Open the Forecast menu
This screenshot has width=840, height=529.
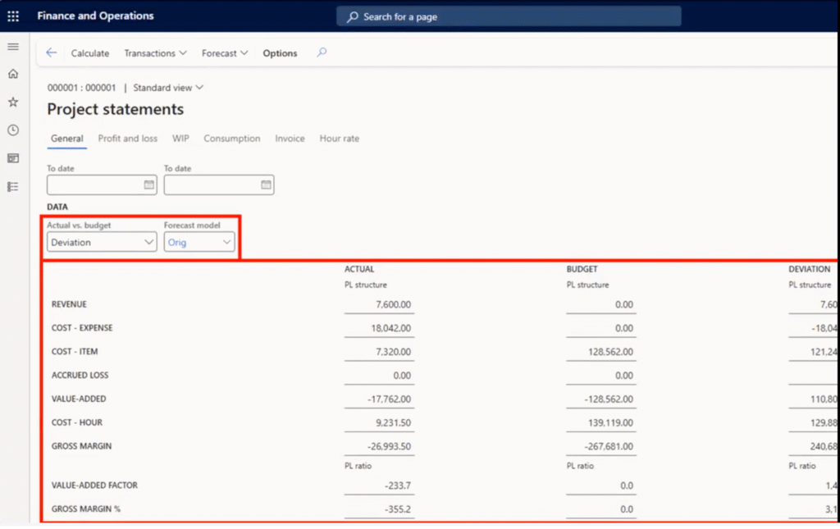coord(225,53)
